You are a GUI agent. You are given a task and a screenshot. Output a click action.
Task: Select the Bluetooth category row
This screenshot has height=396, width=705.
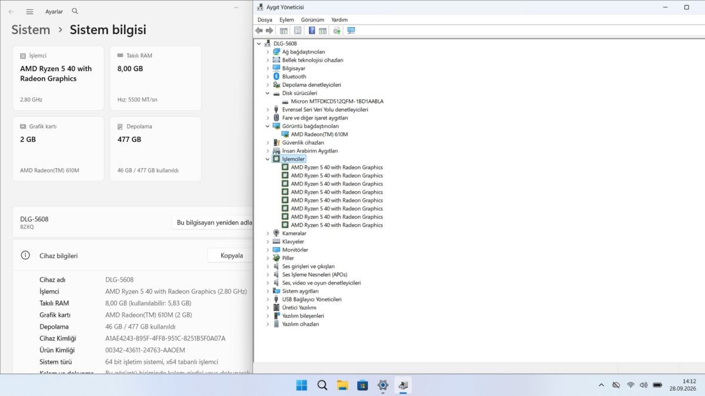(x=294, y=76)
